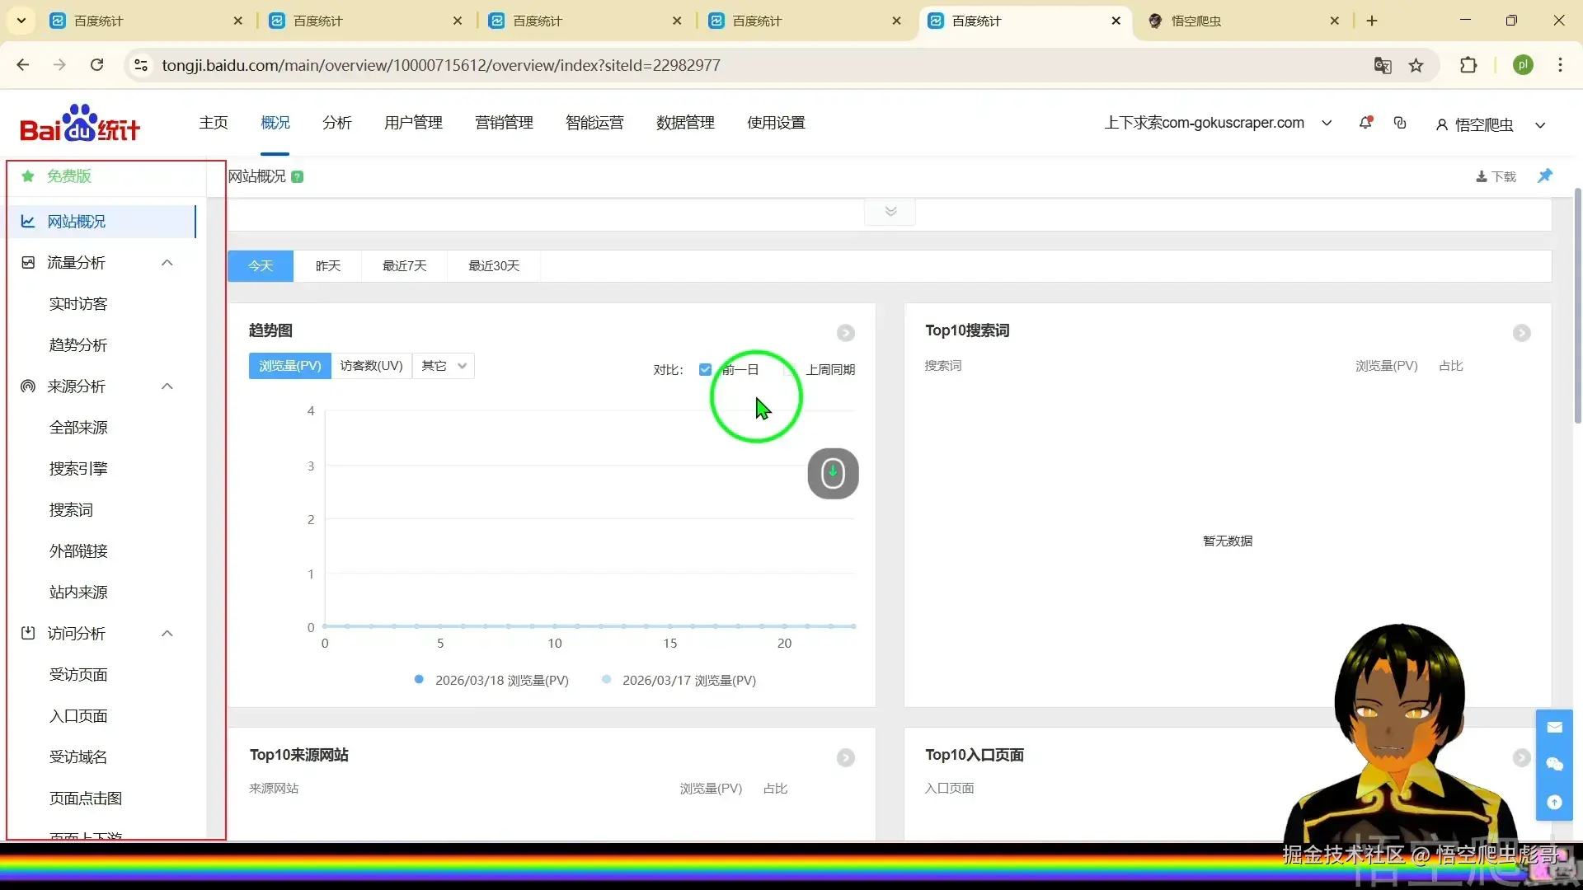Click the copy icon beside the bell

[x=1400, y=123]
